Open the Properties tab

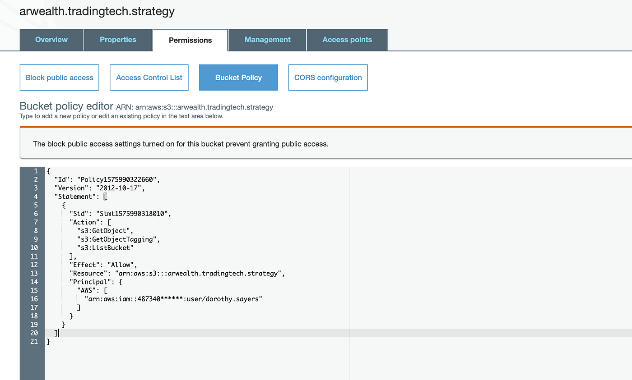pos(118,40)
